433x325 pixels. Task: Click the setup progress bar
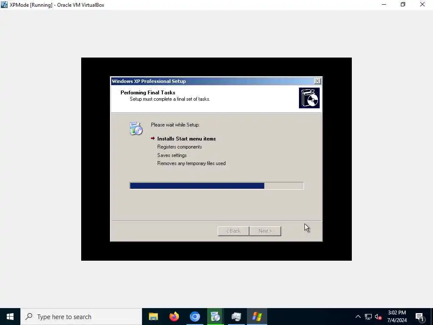[216, 186]
